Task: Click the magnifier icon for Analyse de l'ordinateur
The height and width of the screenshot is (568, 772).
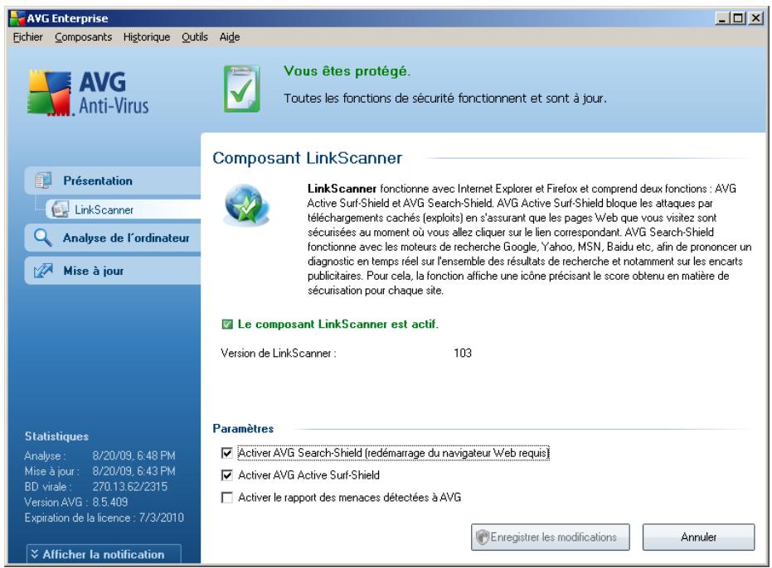Action: click(x=43, y=238)
